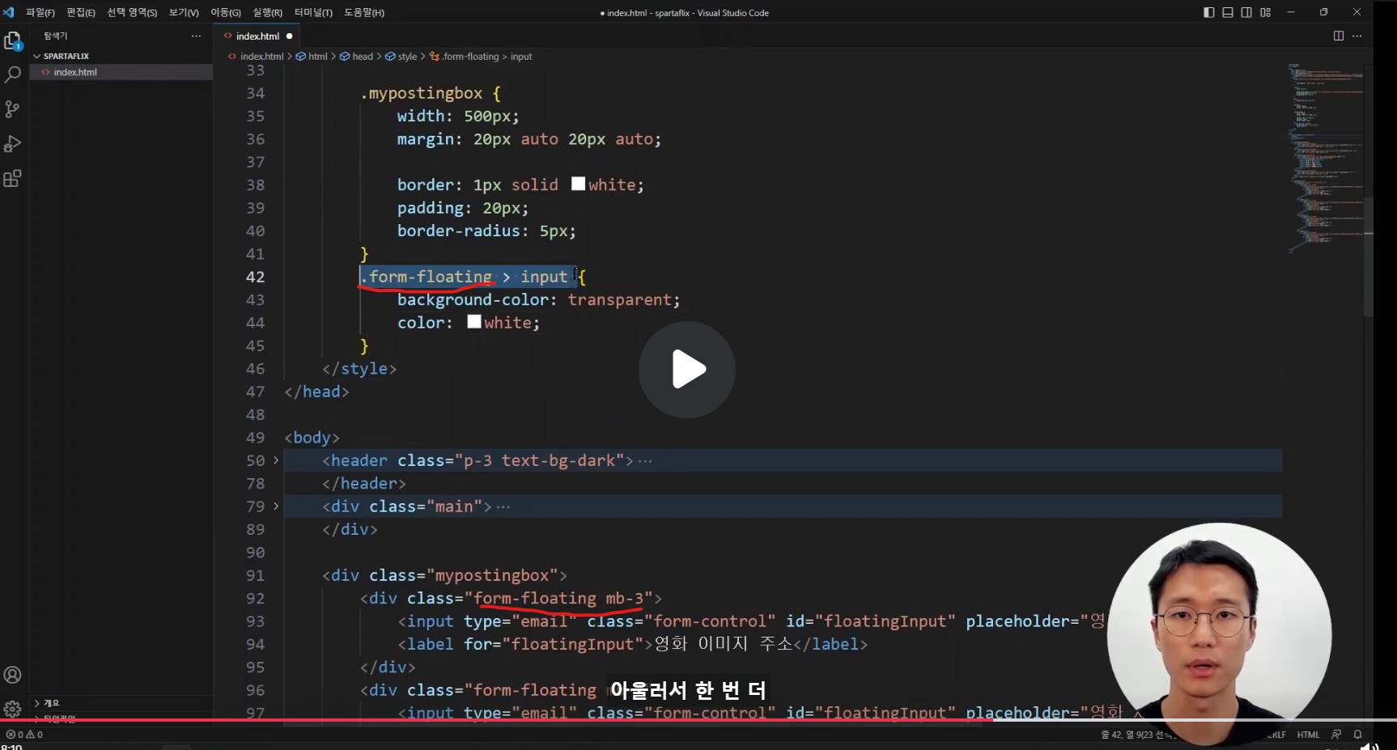1397x750 pixels.
Task: Click the editor vertical scrollbar
Action: pos(1368,256)
